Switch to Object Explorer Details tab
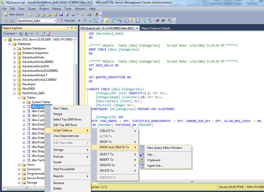The height and width of the screenshot is (192, 264). [155, 28]
